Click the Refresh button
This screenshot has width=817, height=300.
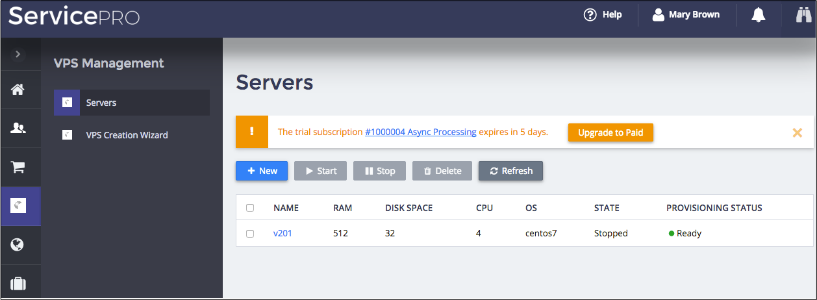510,171
